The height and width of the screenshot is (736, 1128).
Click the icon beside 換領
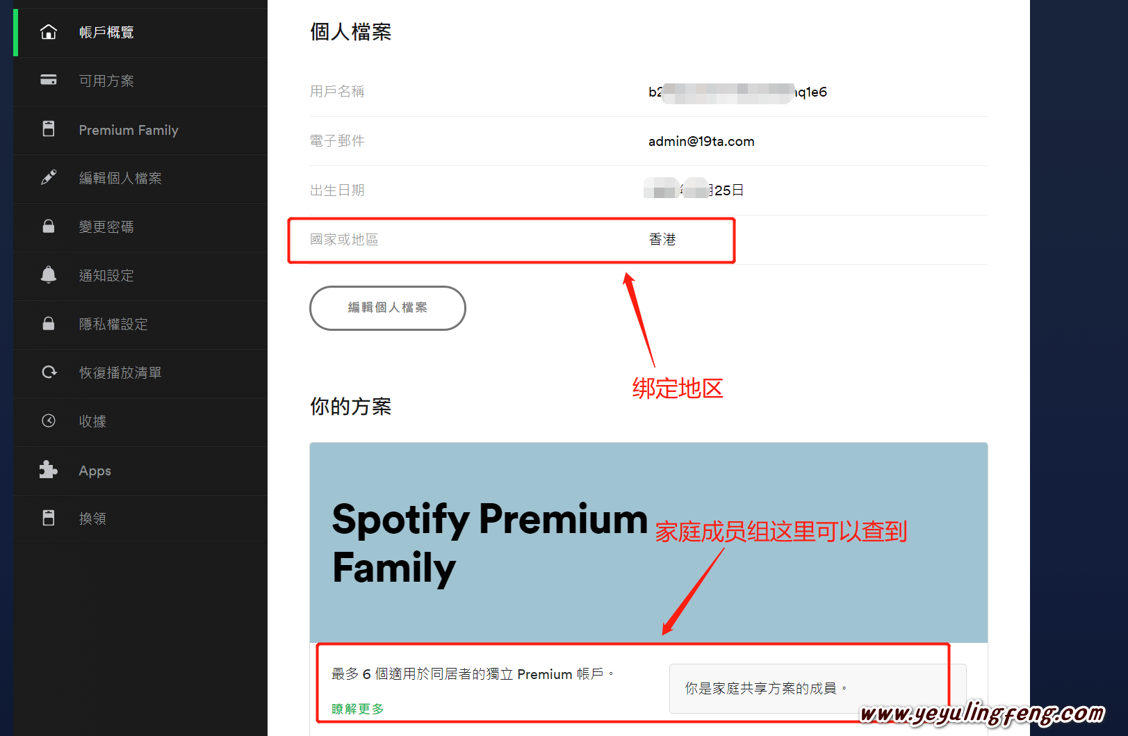pos(49,518)
